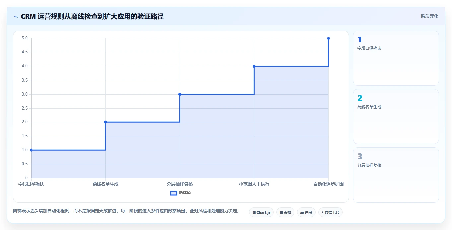Click x-axis label 字段口径确认
The image size is (452, 230).
(x=31, y=184)
